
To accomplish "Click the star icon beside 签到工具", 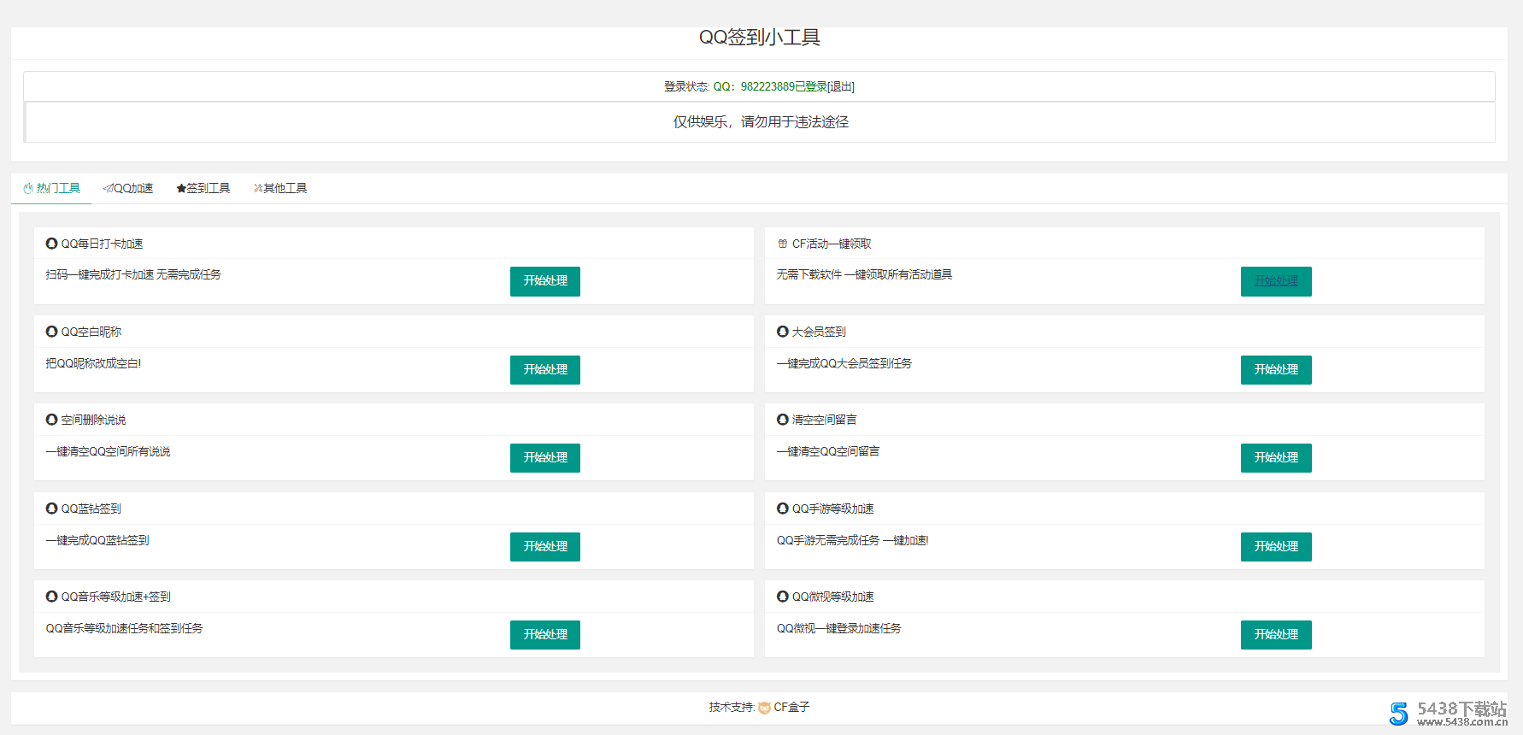I will [x=181, y=188].
